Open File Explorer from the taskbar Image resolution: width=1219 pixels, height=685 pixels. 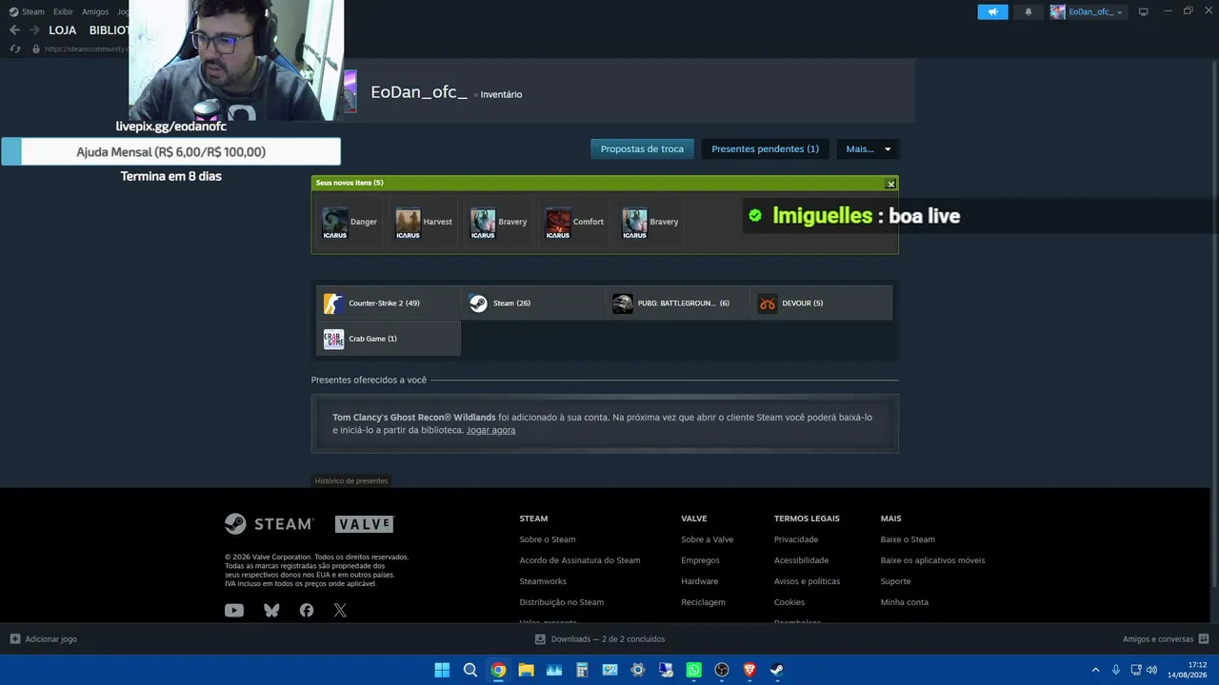(x=526, y=670)
